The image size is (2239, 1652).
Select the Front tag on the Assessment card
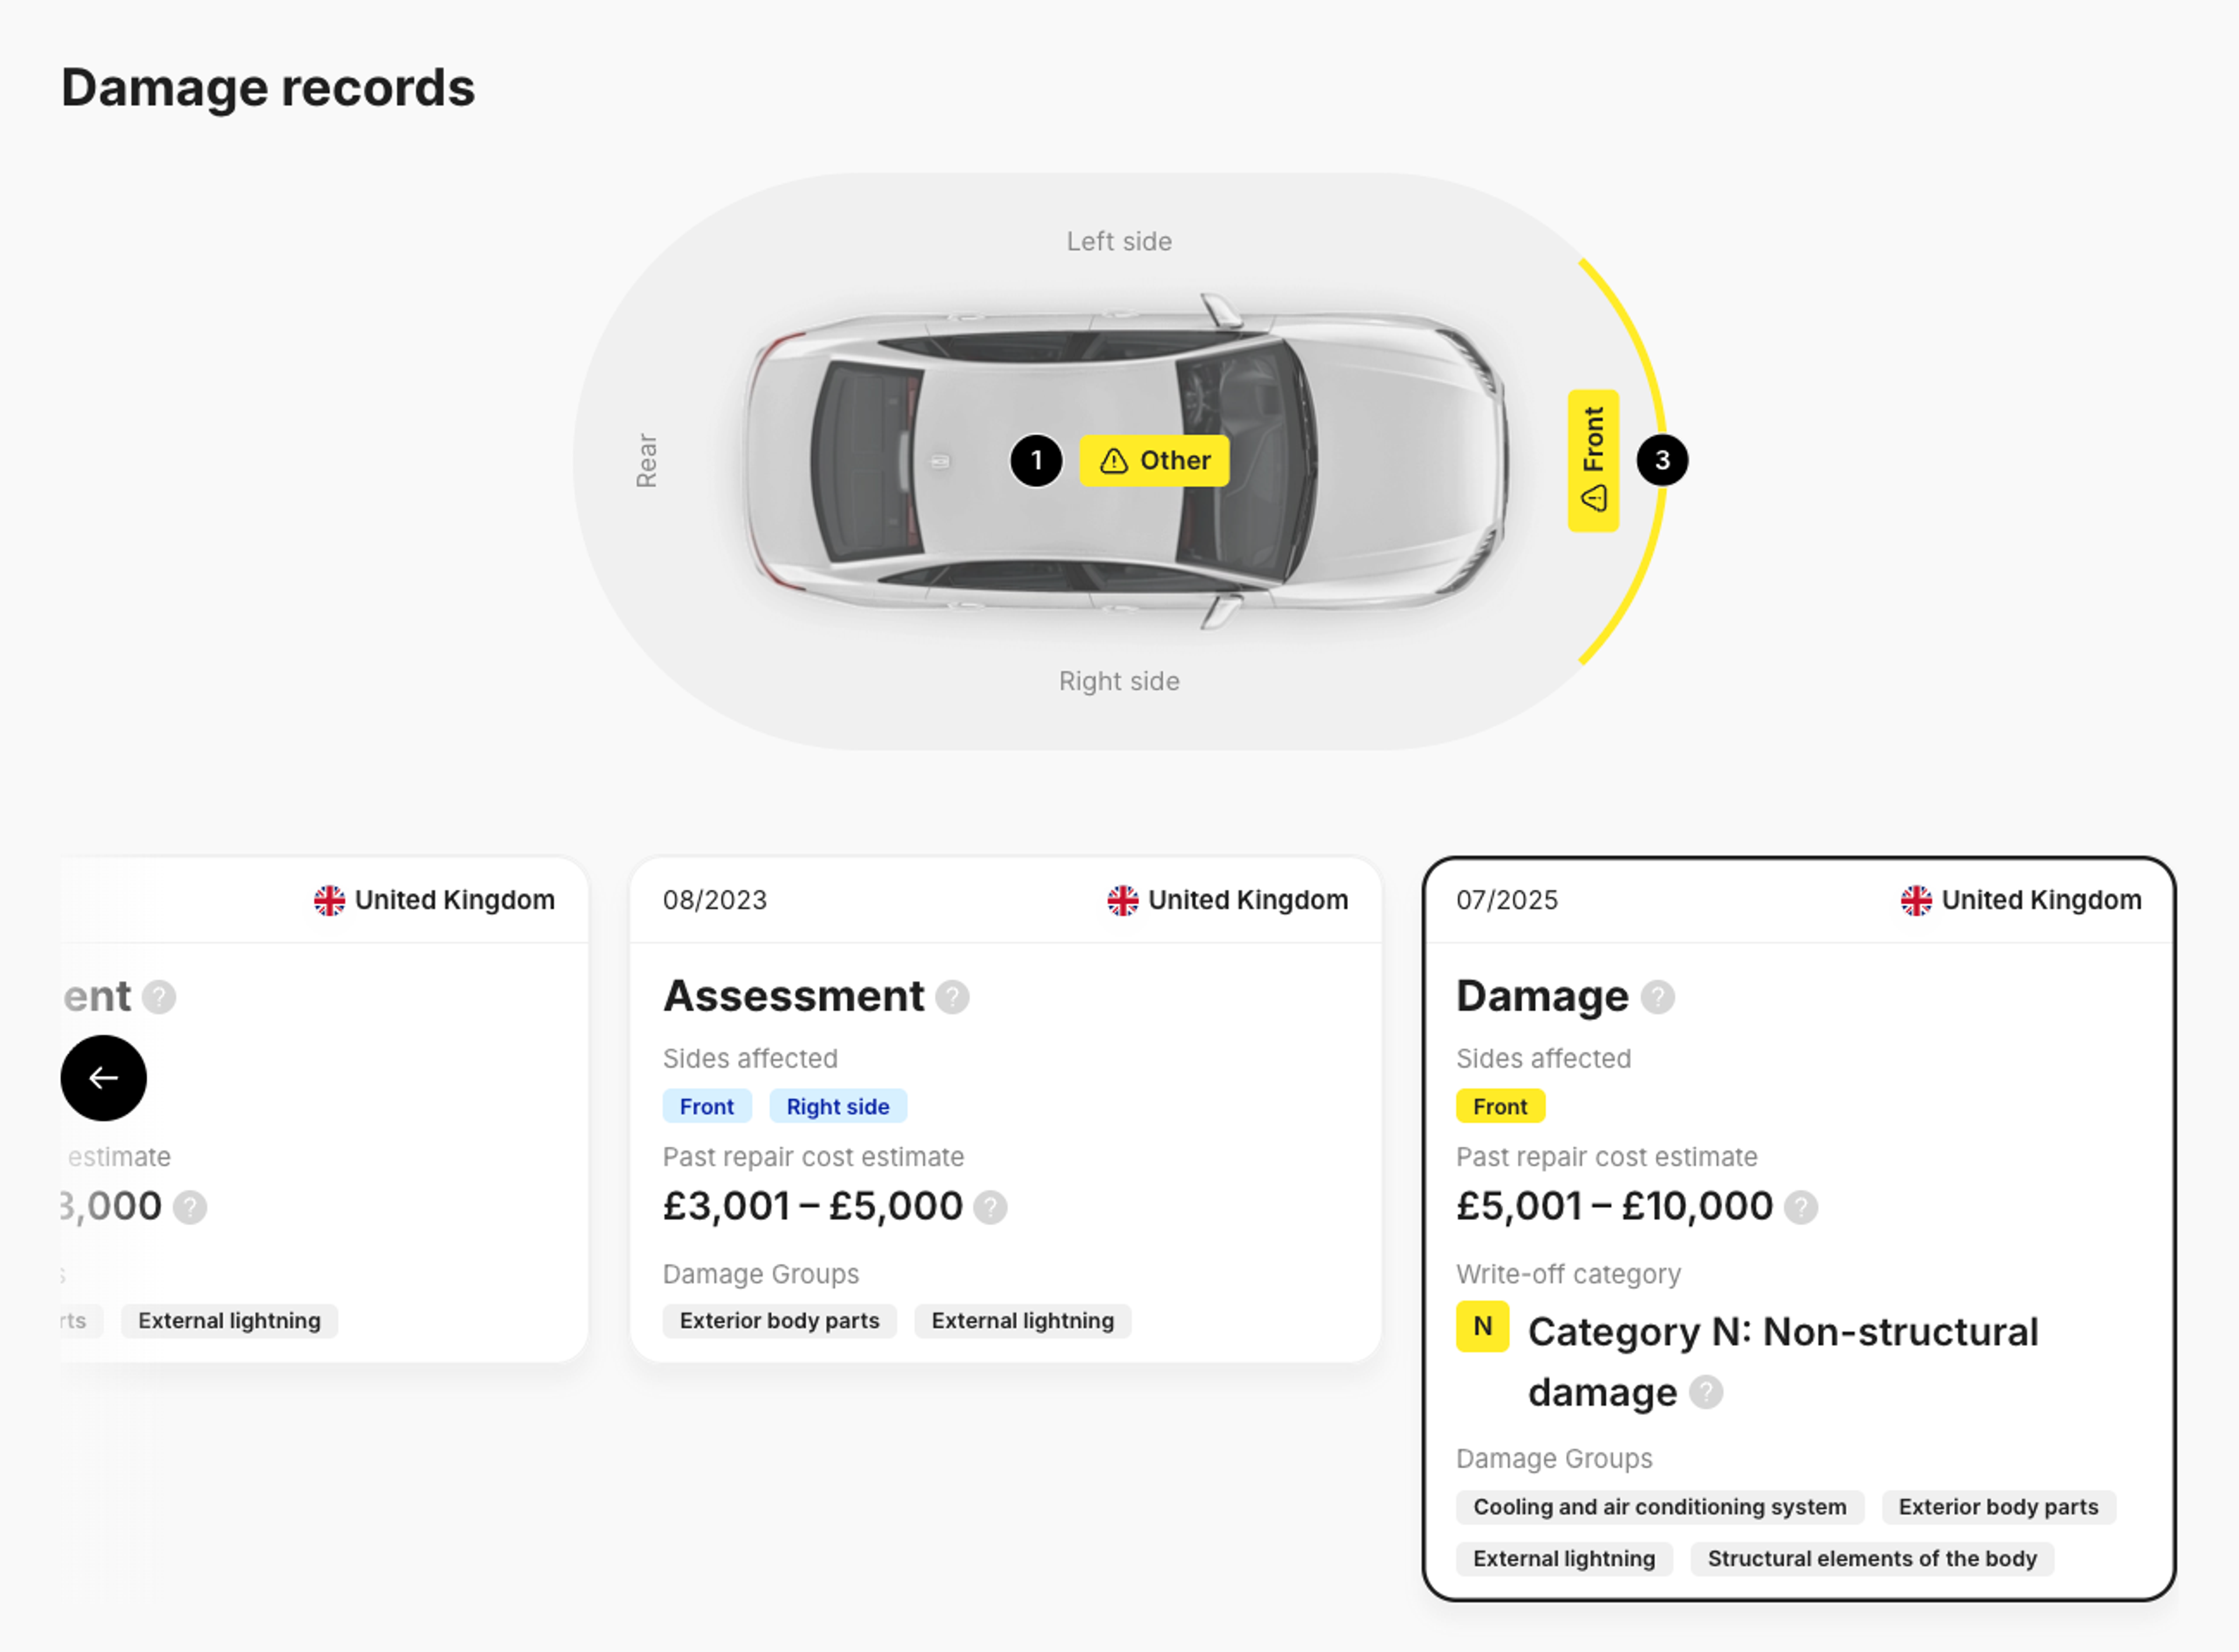pyautogui.click(x=707, y=1106)
